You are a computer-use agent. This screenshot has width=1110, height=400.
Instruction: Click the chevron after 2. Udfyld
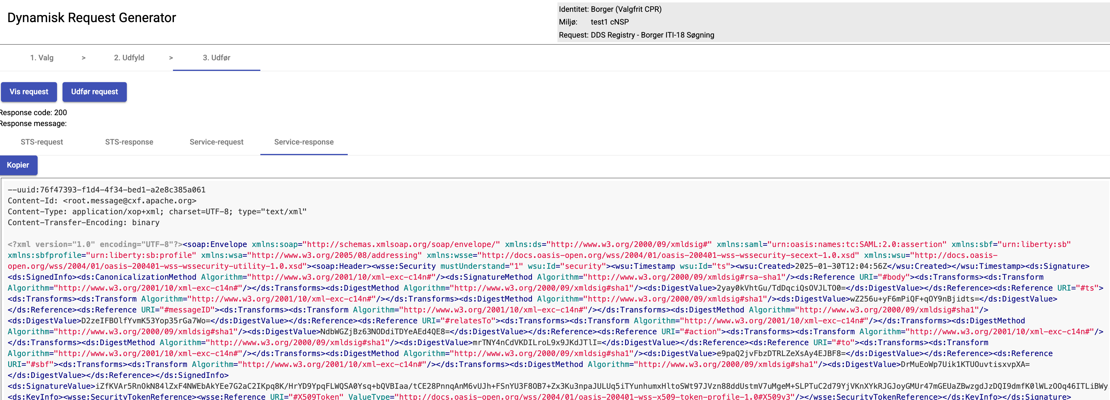[171, 58]
